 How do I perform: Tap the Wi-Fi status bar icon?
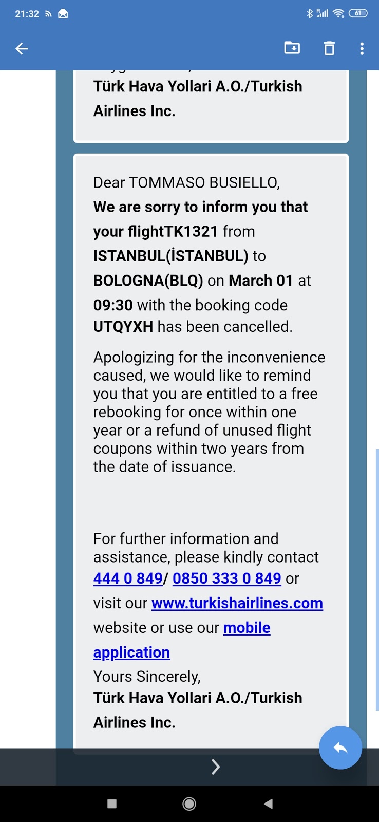(338, 14)
